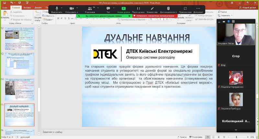
Task: Minimize the Zoom video panel
Action: point(219,22)
